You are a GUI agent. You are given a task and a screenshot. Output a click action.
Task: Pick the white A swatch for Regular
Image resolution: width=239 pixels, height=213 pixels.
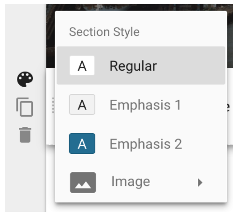coord(82,65)
